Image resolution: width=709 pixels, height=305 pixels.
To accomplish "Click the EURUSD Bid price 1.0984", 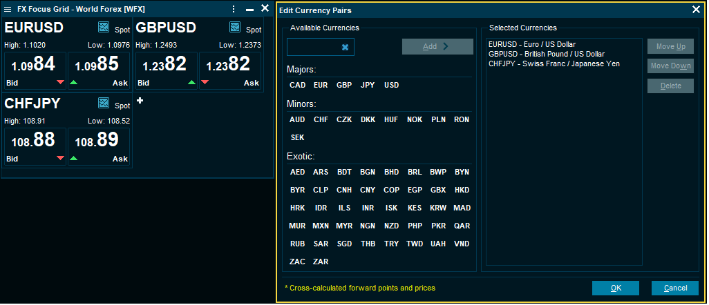I will (35, 70).
